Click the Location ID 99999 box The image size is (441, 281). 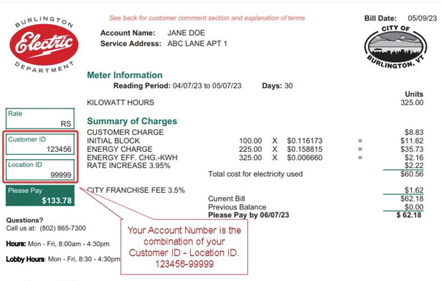tap(40, 170)
